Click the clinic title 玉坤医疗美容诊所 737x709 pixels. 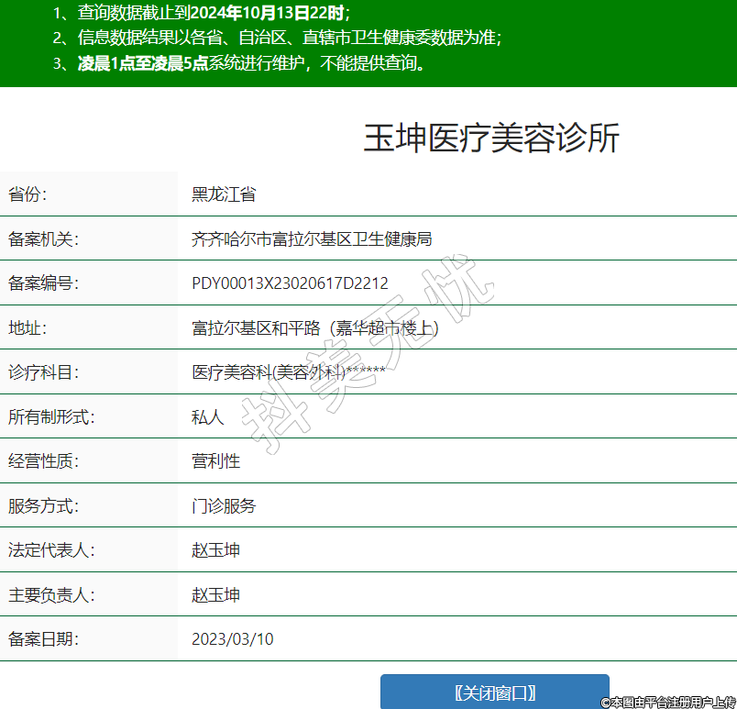pos(491,138)
